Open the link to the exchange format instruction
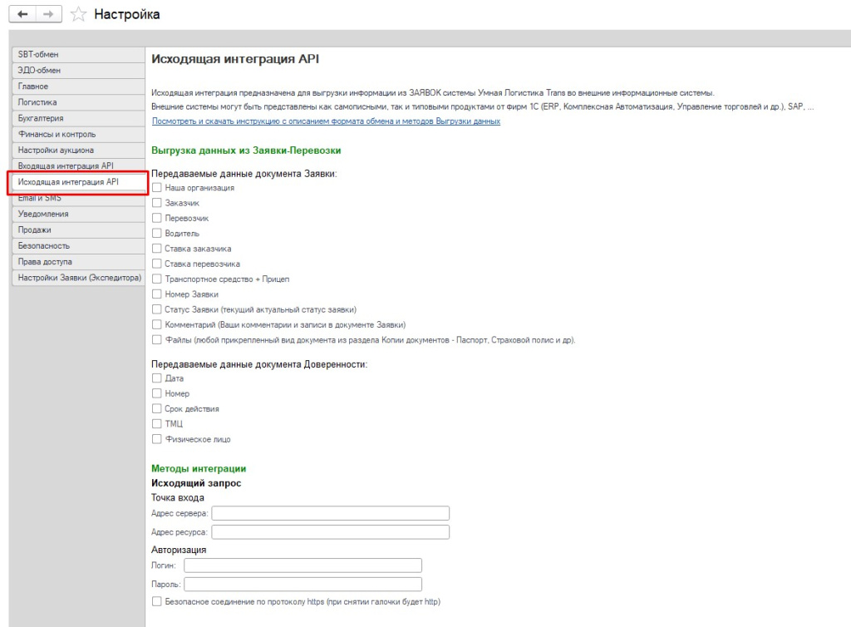The width and height of the screenshot is (851, 627). [x=326, y=121]
